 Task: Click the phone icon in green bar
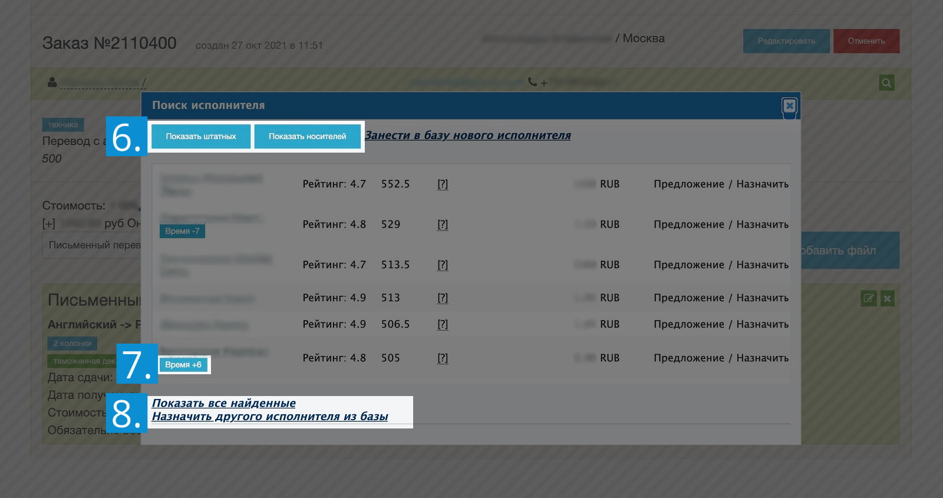coord(532,82)
